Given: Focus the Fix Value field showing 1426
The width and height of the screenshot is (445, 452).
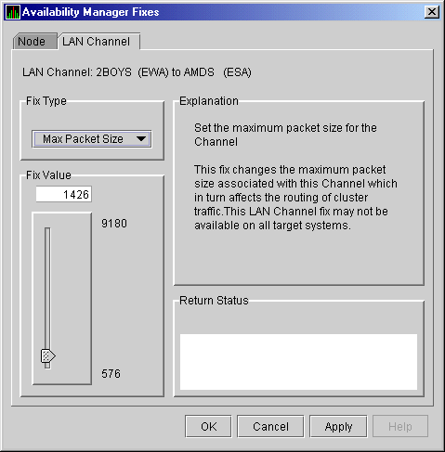Looking at the screenshot, I should click(x=63, y=194).
